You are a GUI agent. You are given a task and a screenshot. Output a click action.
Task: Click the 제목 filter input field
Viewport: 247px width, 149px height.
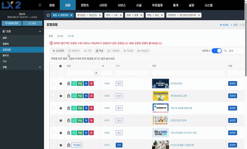coord(188,73)
